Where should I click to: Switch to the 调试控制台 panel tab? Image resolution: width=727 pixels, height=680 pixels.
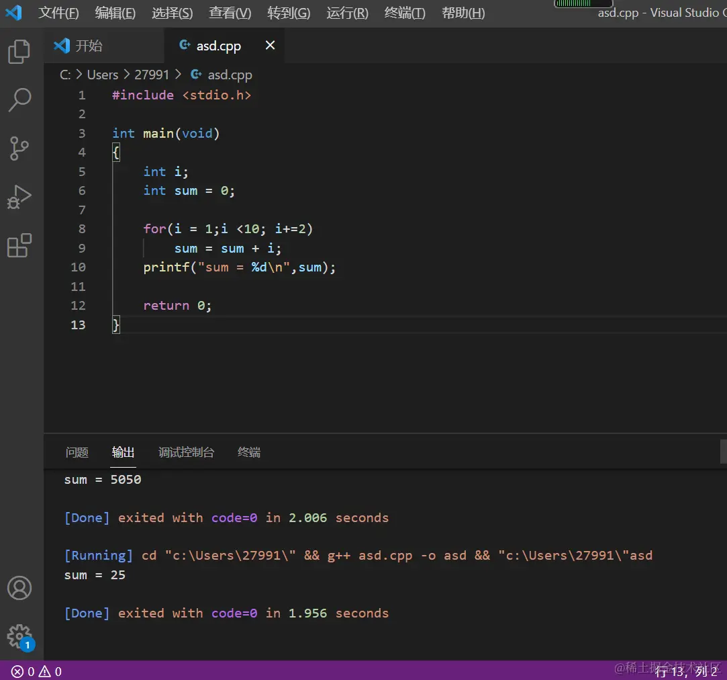[186, 452]
